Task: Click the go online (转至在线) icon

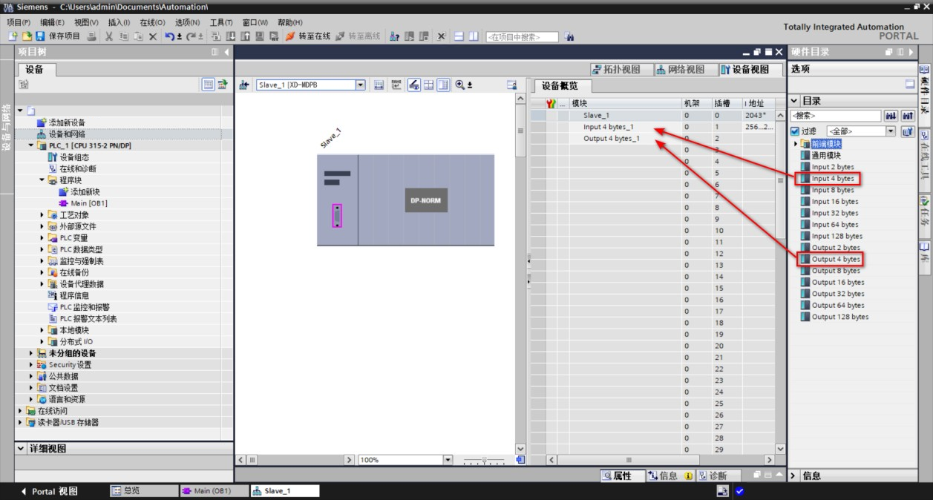Action: tap(290, 36)
